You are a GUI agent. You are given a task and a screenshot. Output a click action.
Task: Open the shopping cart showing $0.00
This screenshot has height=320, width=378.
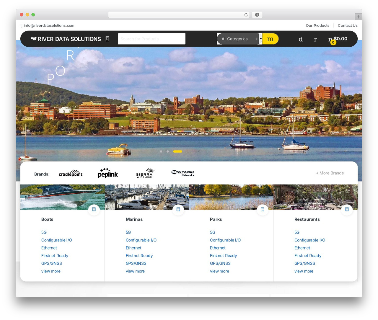[x=338, y=40]
